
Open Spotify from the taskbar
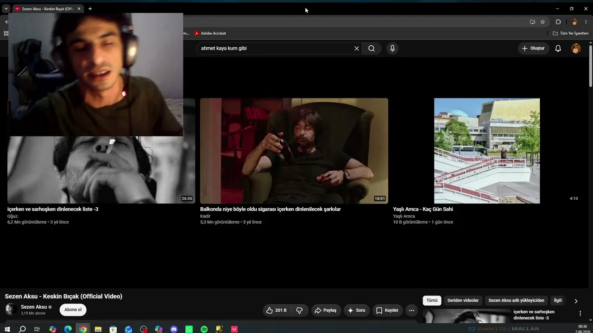coord(204,329)
